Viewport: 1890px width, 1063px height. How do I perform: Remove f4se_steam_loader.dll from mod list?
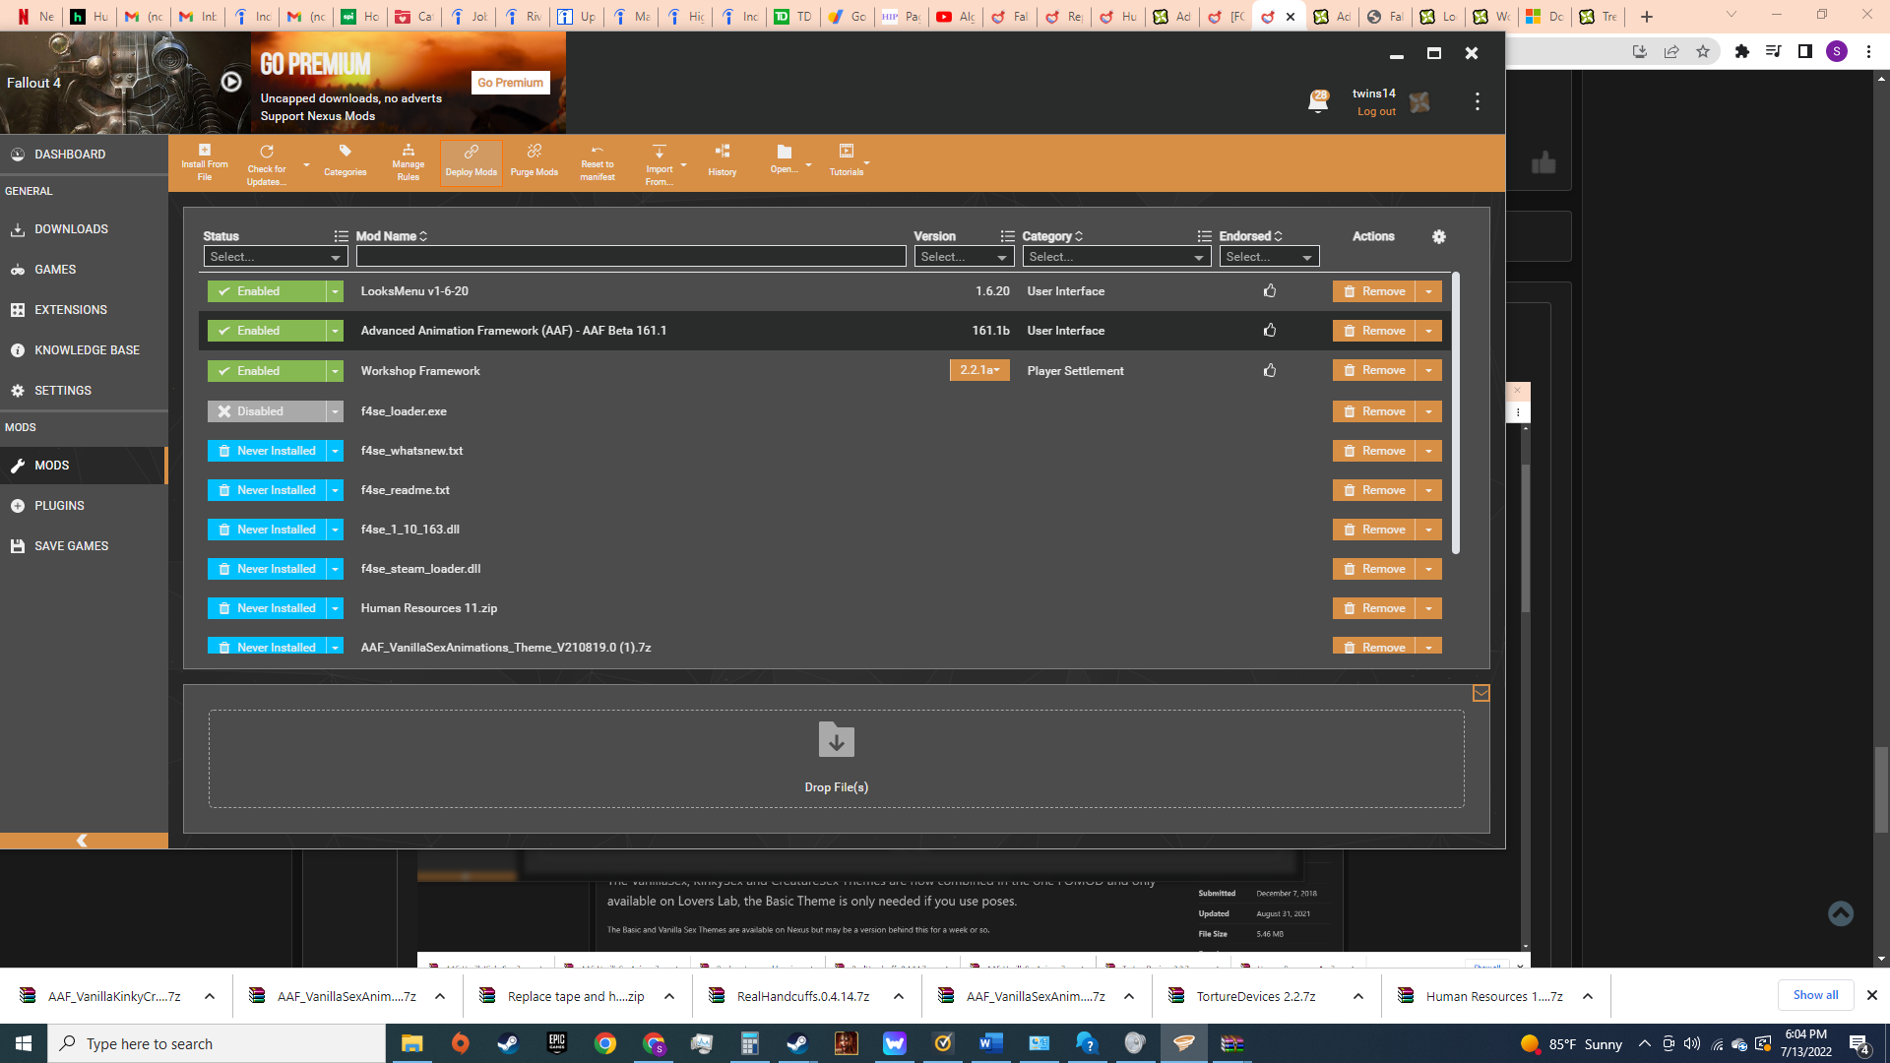point(1374,569)
